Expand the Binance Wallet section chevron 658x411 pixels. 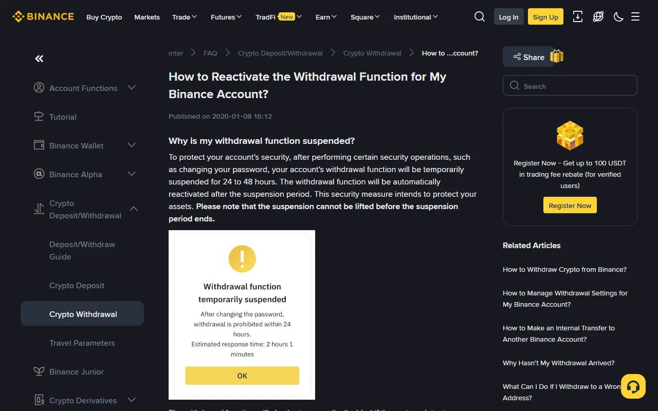132,145
